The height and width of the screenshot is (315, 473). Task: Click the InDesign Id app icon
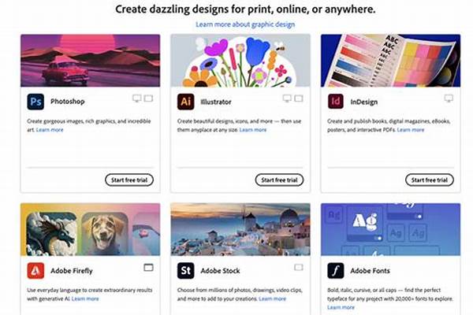pos(336,102)
